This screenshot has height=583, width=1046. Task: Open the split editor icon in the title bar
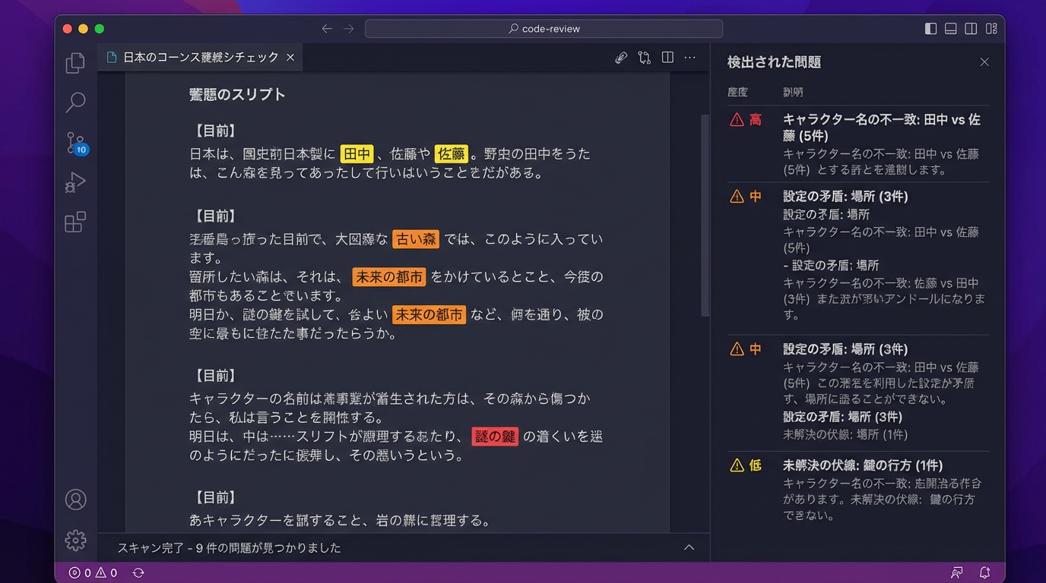[667, 57]
